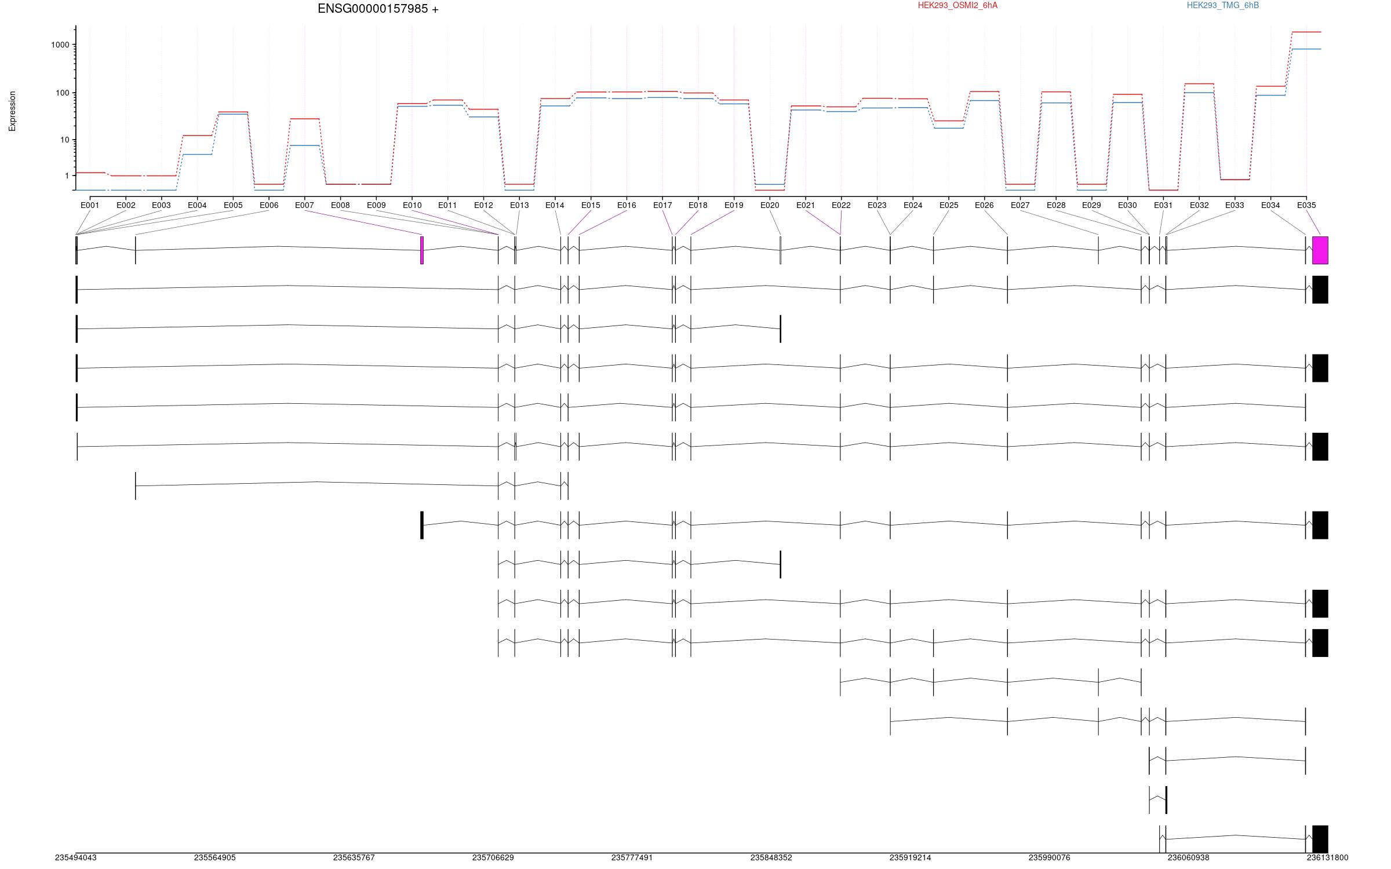Click exon label E015
Screen dimensions: 1391x869
[591, 205]
